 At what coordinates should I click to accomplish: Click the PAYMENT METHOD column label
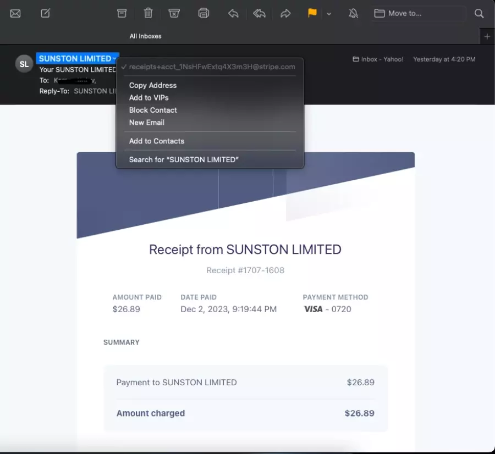[x=335, y=297]
